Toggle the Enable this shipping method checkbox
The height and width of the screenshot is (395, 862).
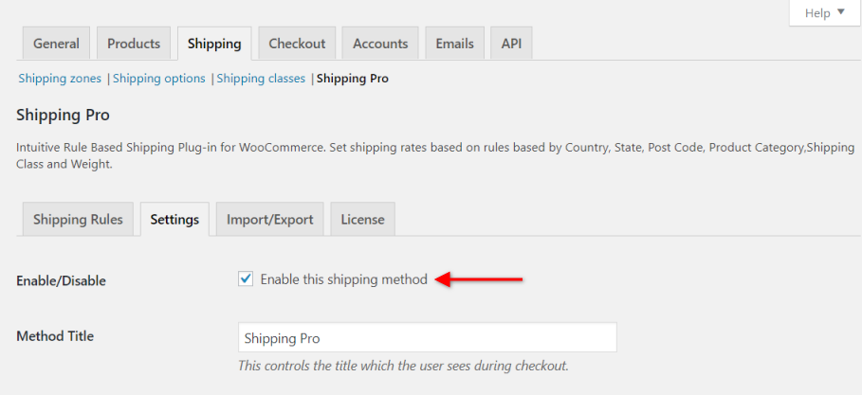pos(246,278)
